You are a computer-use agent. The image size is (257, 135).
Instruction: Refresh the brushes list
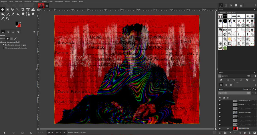pos(247,80)
